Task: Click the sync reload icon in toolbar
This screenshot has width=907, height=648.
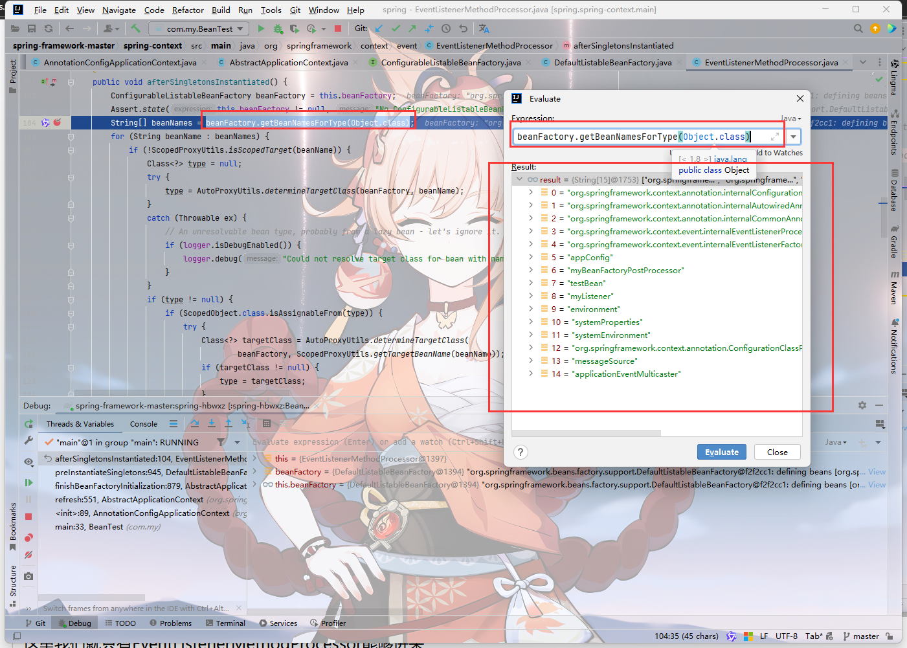Action: (49, 28)
